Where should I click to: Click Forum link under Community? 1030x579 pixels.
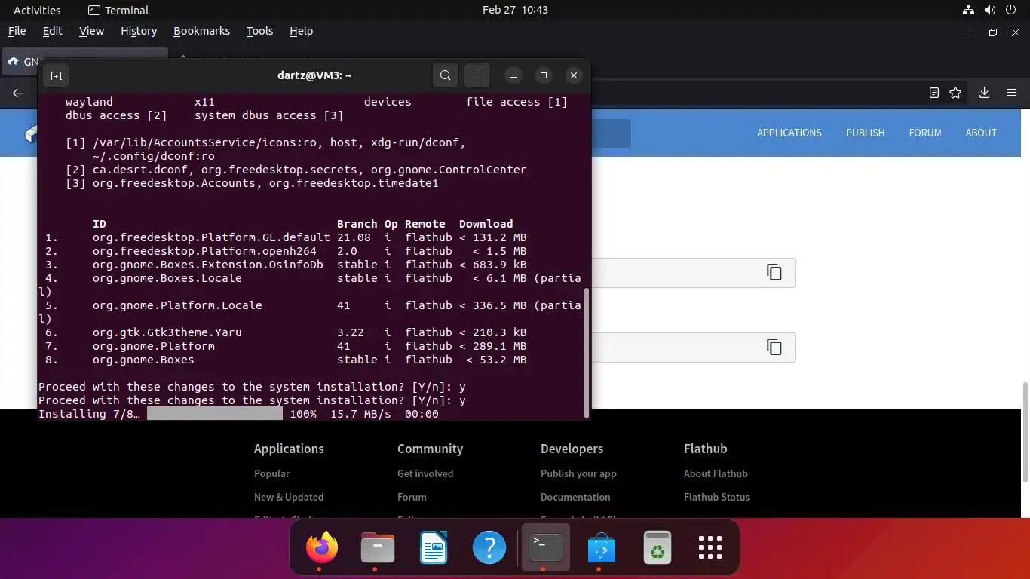click(x=412, y=497)
